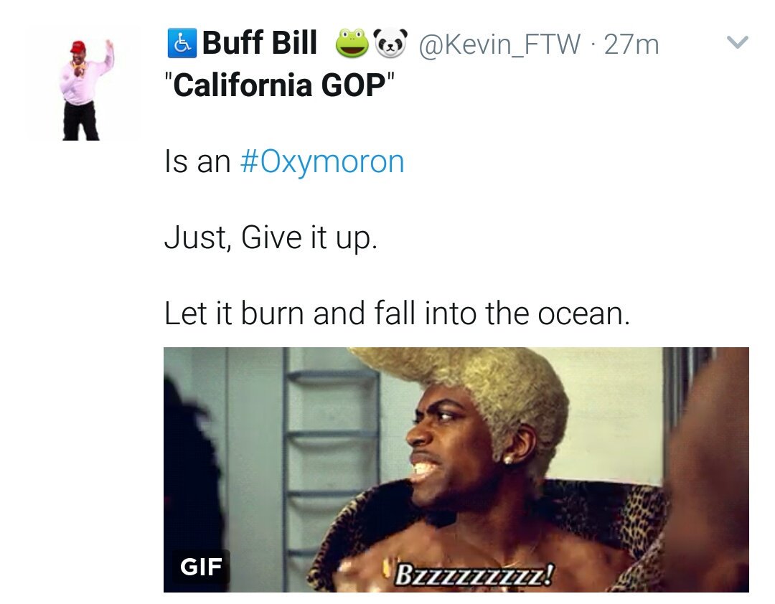Screen dimensions: 775x604
Task: Click the wheelchair emoji before Buff Bill
Action: (182, 43)
